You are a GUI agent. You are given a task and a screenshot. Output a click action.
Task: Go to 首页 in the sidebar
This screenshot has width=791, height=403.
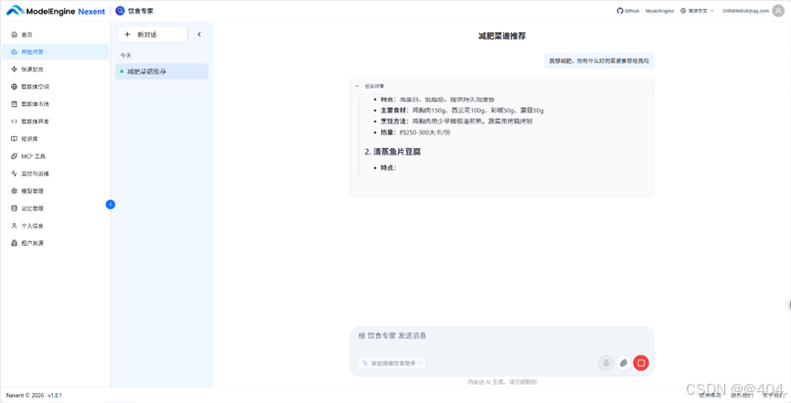[x=55, y=35]
